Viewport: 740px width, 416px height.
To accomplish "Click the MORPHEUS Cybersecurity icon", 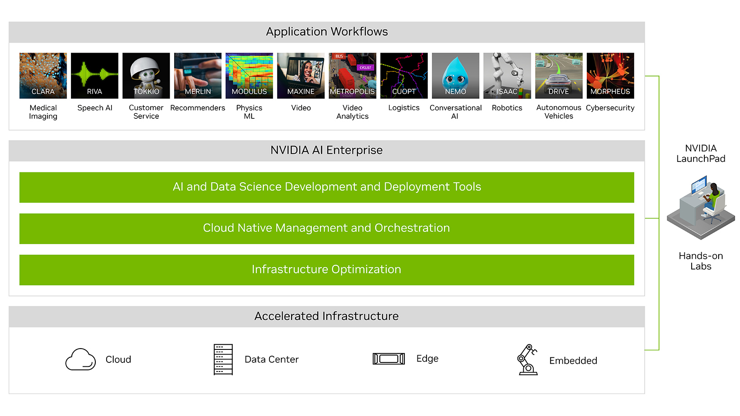I will pyautogui.click(x=610, y=75).
